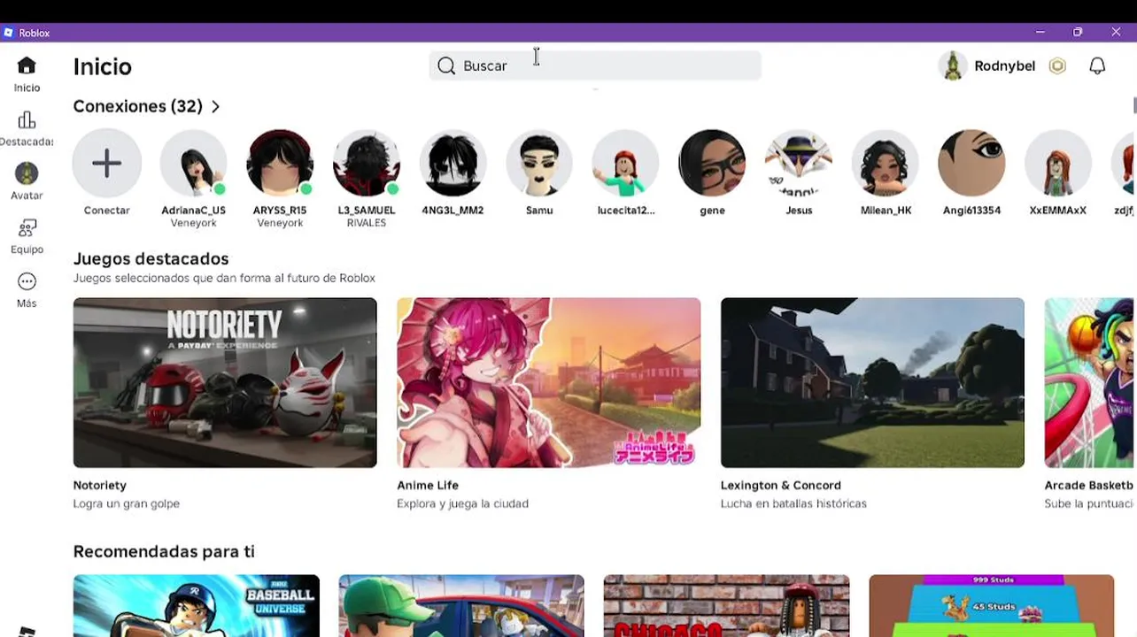Screen dimensions: 1137x637
Task: Click the Rodnybel username
Action: (1004, 66)
